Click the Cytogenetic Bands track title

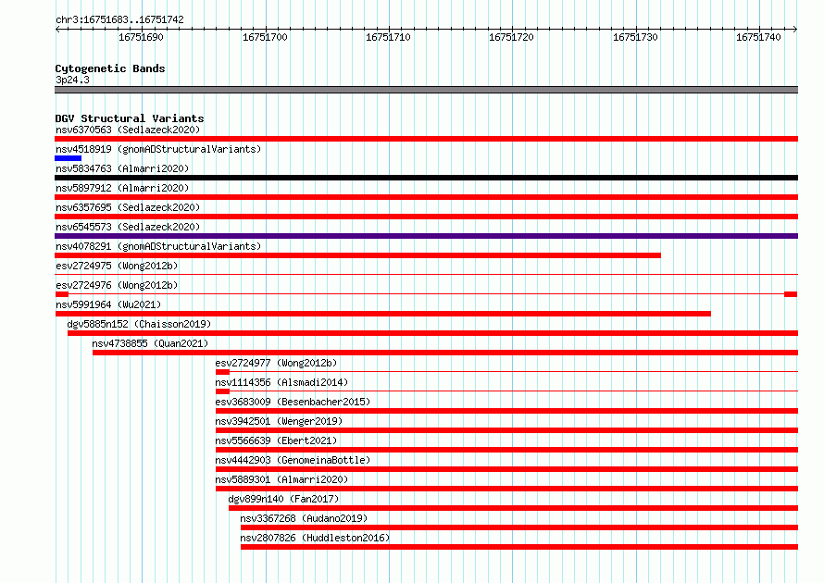click(110, 68)
